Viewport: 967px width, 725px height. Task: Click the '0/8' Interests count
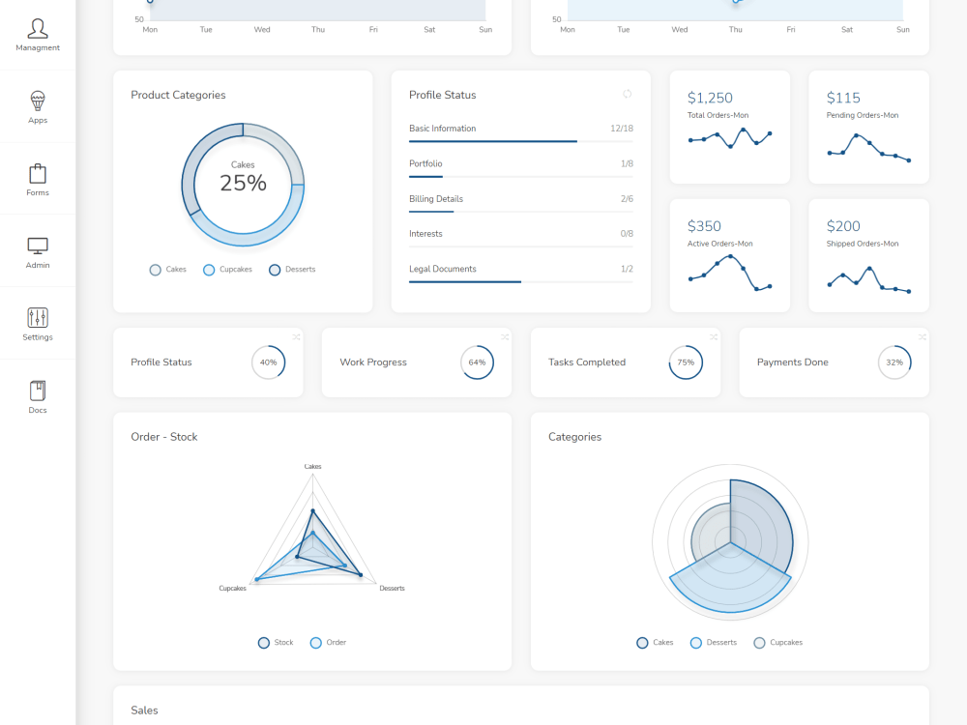pyautogui.click(x=628, y=234)
